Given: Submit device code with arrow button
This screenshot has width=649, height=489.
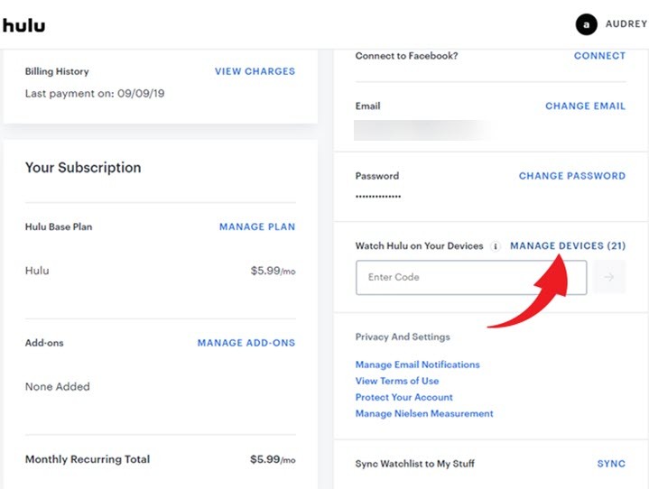Looking at the screenshot, I should coord(609,277).
